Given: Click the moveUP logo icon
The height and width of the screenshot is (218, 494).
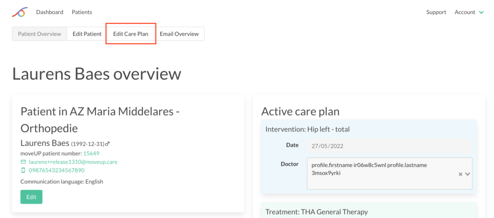Looking at the screenshot, I should click(x=19, y=12).
